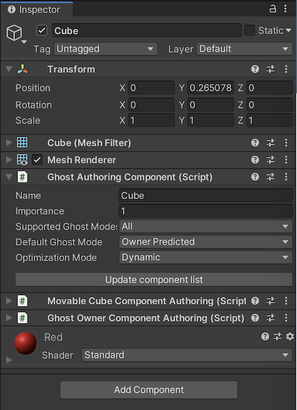297x410 pixels.
Task: Open Ghost Authoring Component presets icon
Action: tap(271, 177)
